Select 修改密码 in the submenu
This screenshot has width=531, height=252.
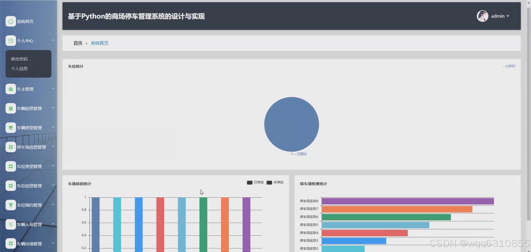19,59
